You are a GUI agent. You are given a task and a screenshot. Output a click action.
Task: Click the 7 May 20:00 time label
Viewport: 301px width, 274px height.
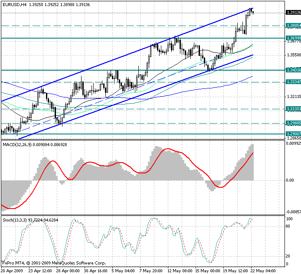[151, 271]
